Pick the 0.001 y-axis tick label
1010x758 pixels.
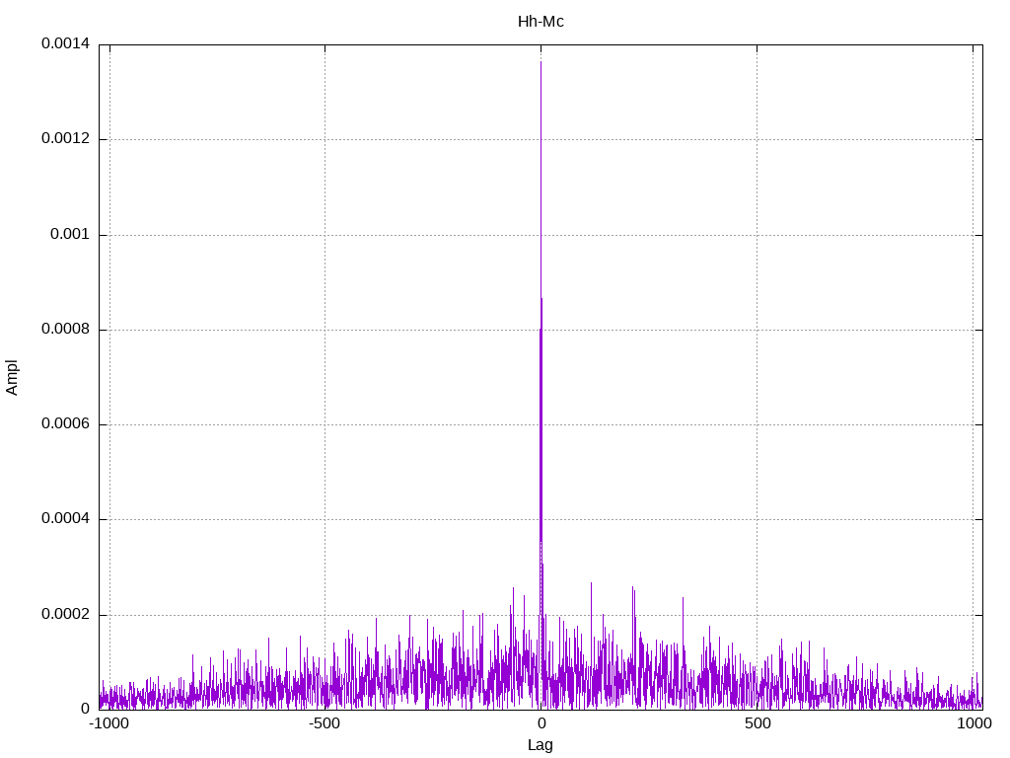(69, 235)
